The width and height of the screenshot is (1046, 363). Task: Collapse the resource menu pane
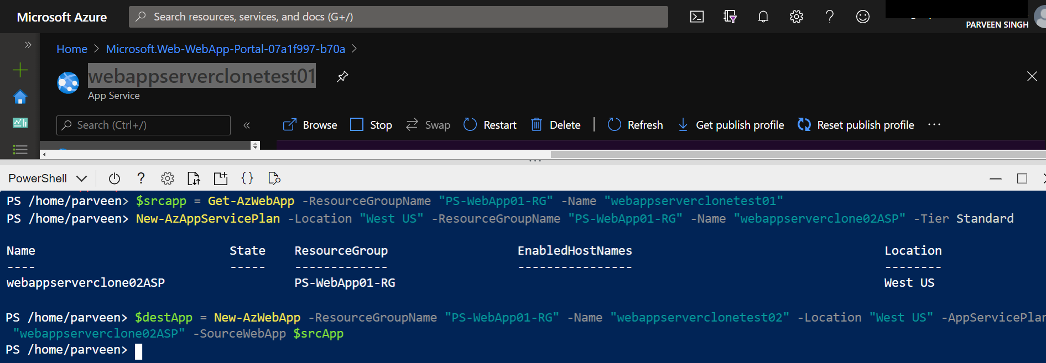click(x=247, y=125)
